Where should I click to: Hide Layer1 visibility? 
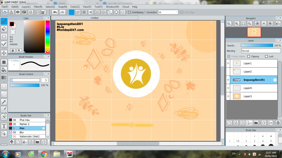point(228,63)
